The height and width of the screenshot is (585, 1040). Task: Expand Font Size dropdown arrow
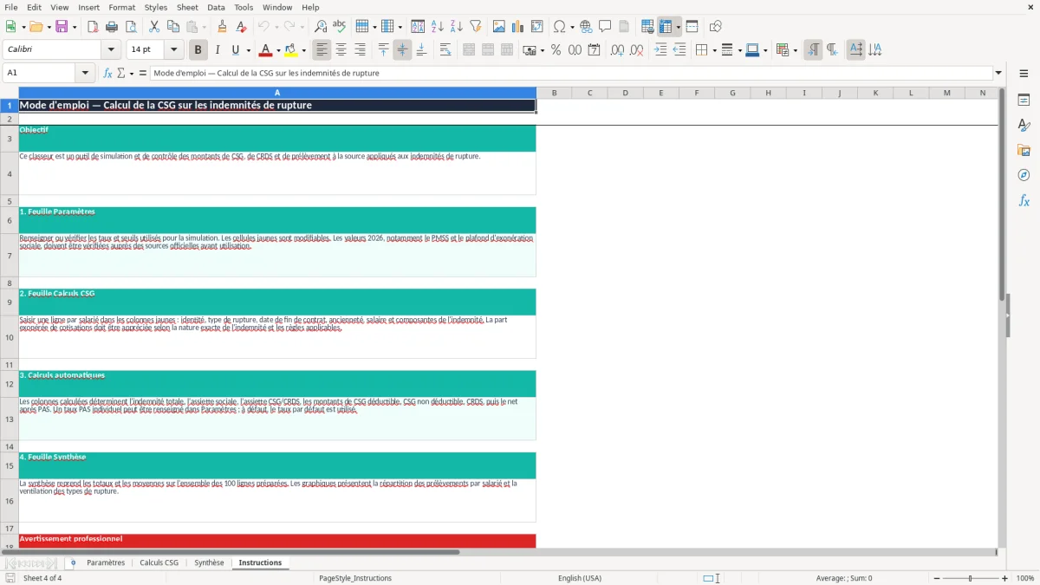174,50
